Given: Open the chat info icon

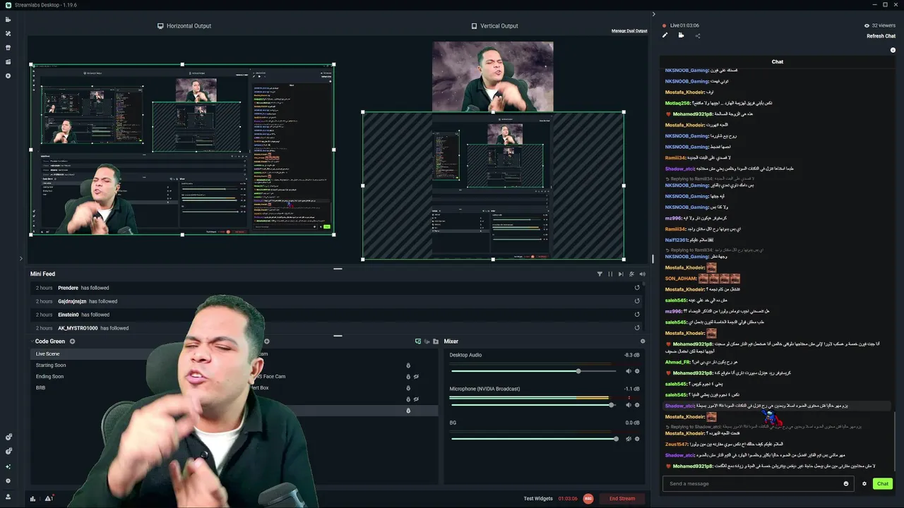Looking at the screenshot, I should click(x=893, y=50).
